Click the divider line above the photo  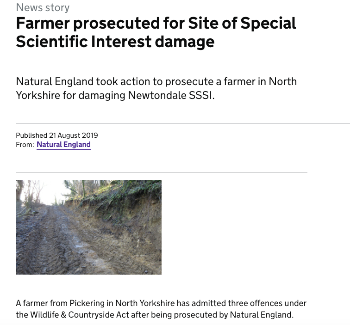pyautogui.click(x=161, y=173)
